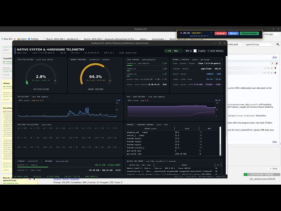The height and width of the screenshot is (211, 281).
Task: Click the up stepper arrow in recording overlay
Action: coord(211,32)
